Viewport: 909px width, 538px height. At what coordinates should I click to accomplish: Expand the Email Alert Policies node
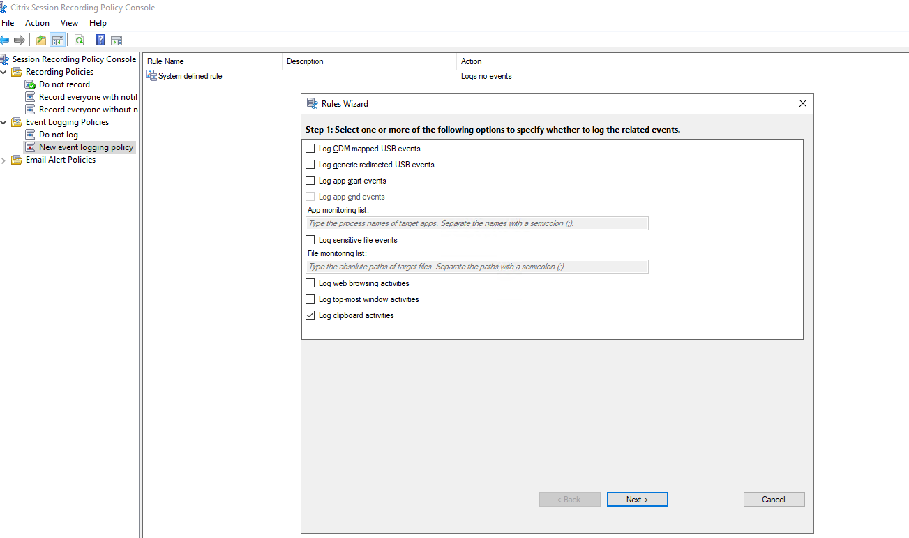[x=4, y=160]
